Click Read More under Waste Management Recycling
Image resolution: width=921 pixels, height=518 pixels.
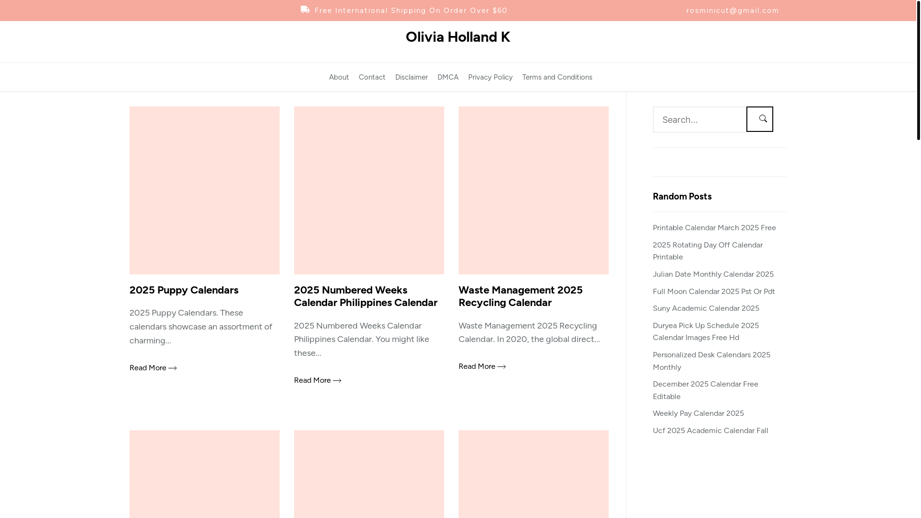click(x=482, y=366)
